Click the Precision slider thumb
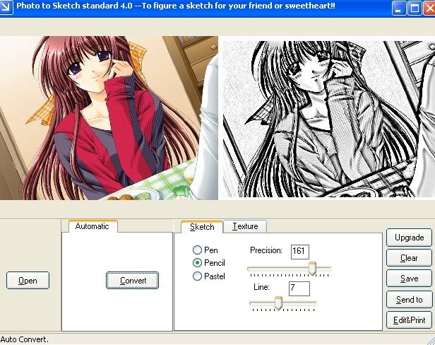The width and height of the screenshot is (435, 345). point(312,269)
